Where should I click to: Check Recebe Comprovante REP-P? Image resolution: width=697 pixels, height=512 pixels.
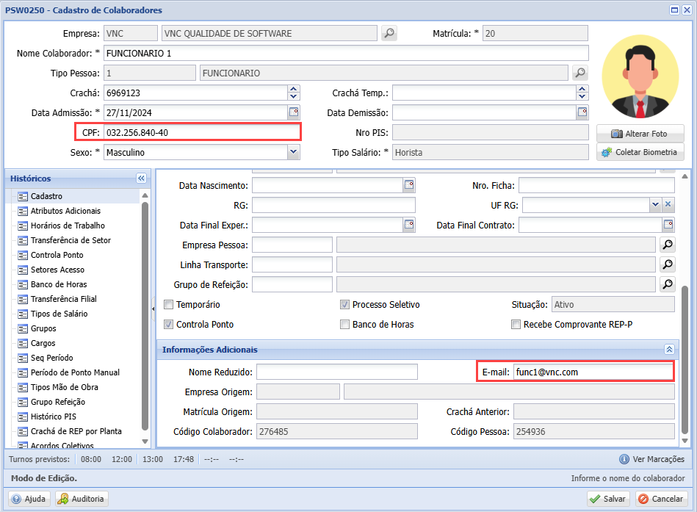click(516, 325)
